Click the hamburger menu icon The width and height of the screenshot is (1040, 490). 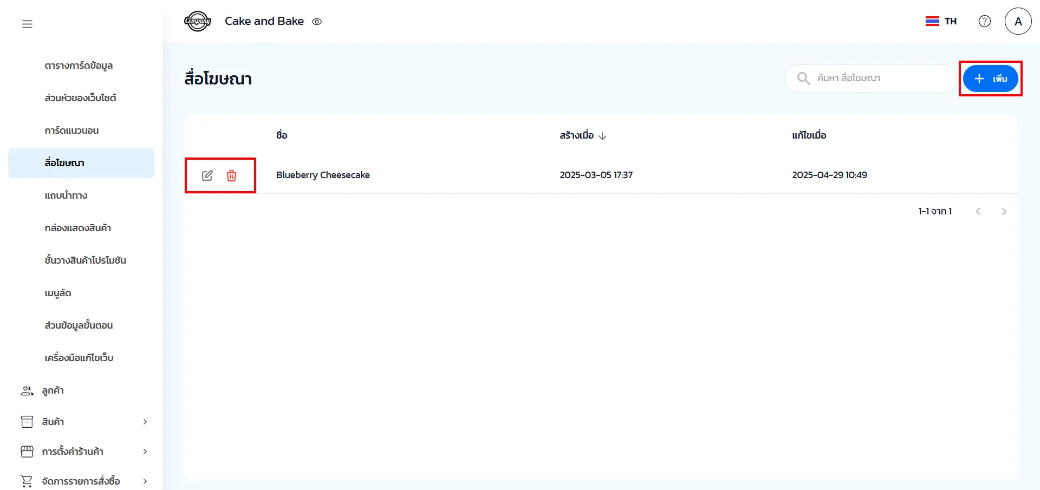point(27,24)
